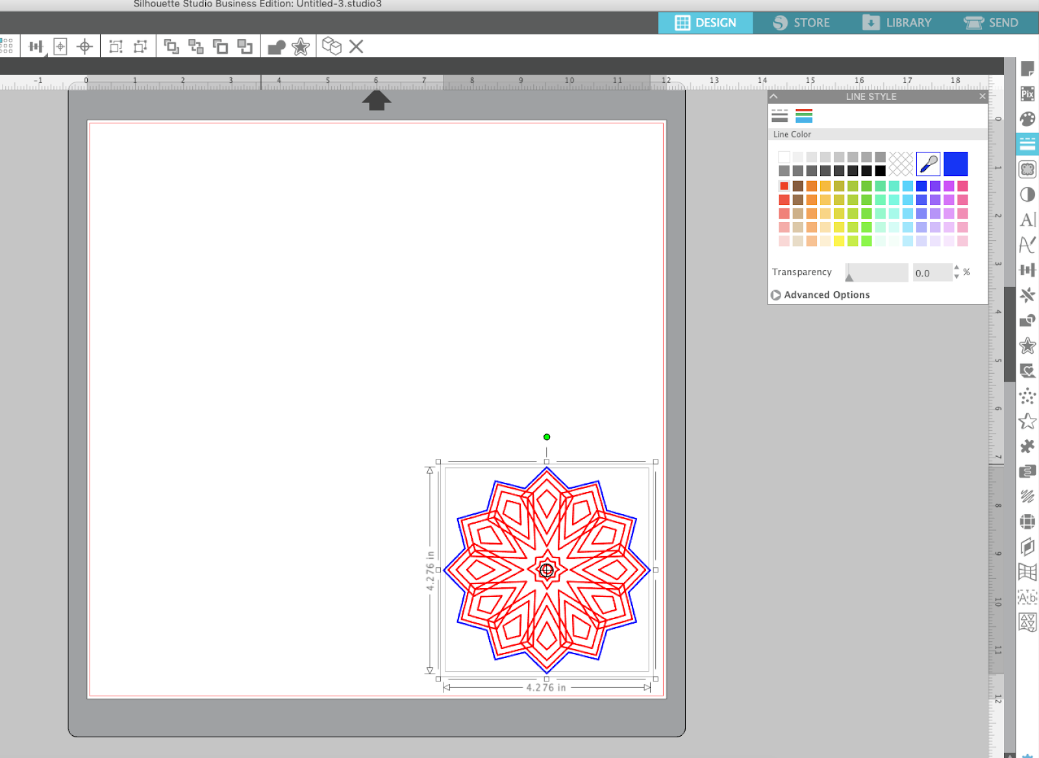1039x758 pixels.
Task: Open the grid tool dropdown in the toolbar
Action: click(8, 46)
